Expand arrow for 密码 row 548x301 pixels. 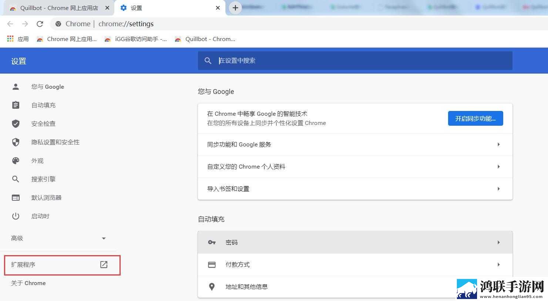(499, 242)
